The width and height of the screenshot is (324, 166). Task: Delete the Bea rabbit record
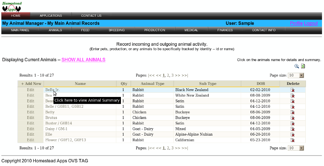coord(292,95)
